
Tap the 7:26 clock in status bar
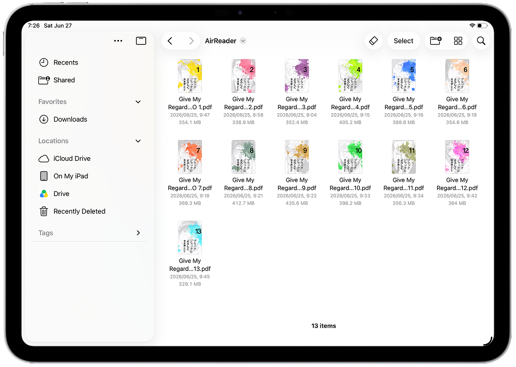coord(34,26)
